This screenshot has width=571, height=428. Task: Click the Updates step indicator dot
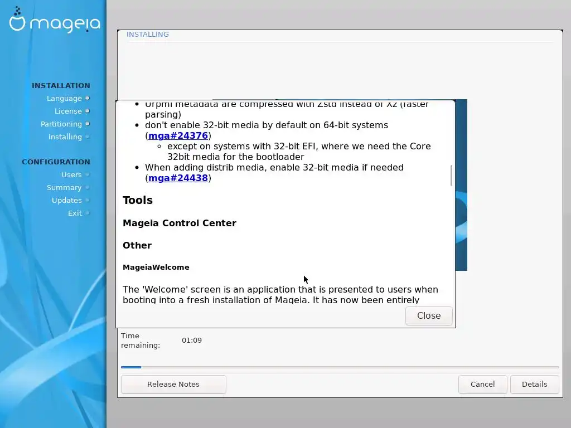88,200
